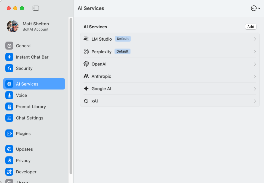Click Default badge next to LM Studio
The image size is (264, 183).
123,39
